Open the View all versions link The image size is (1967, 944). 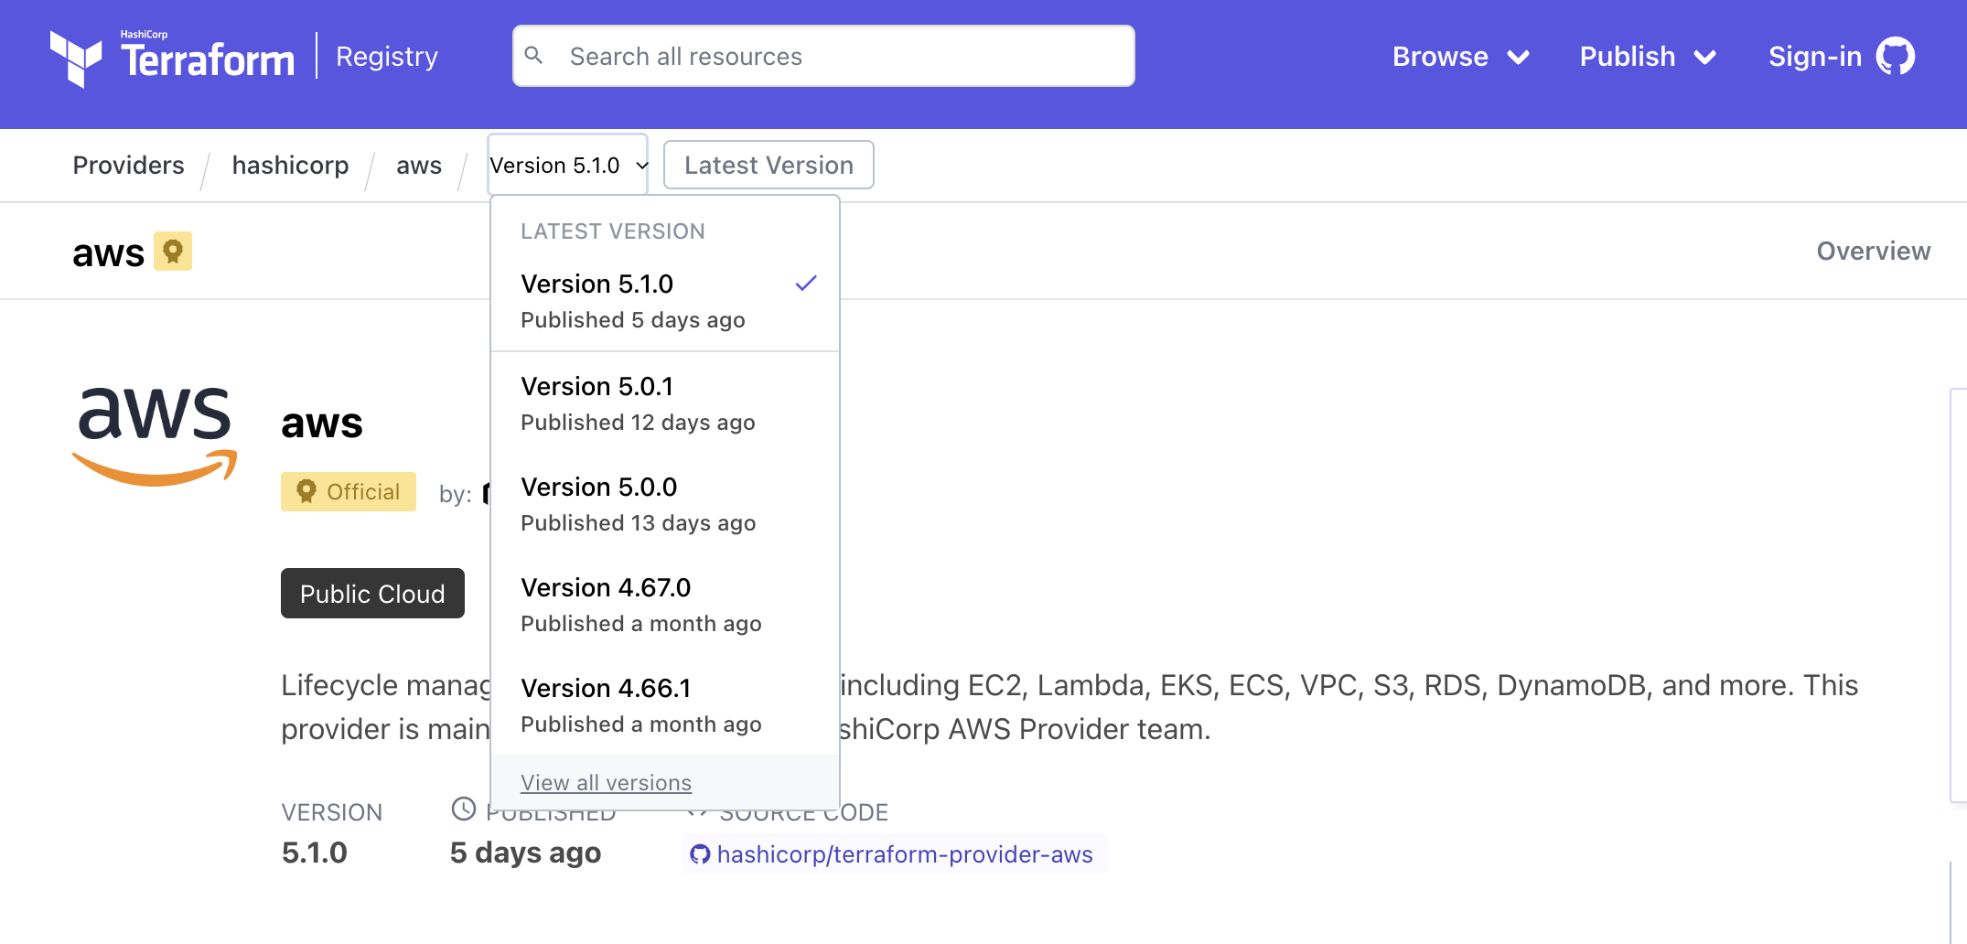point(606,783)
